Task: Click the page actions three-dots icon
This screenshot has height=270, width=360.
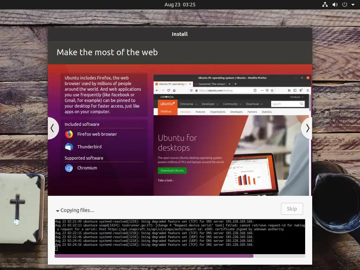Action: pyautogui.click(x=262, y=90)
